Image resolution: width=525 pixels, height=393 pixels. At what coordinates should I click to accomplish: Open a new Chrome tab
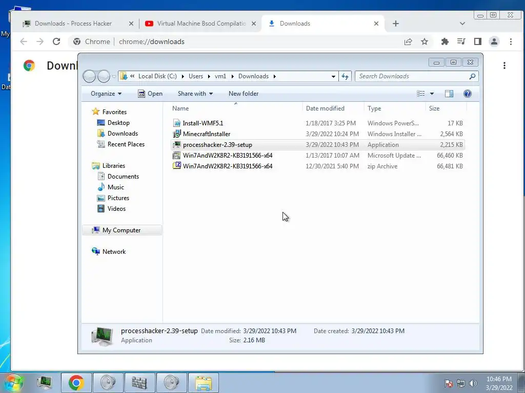point(396,24)
